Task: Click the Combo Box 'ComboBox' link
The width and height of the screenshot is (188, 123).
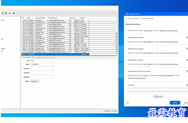Action: (166, 75)
